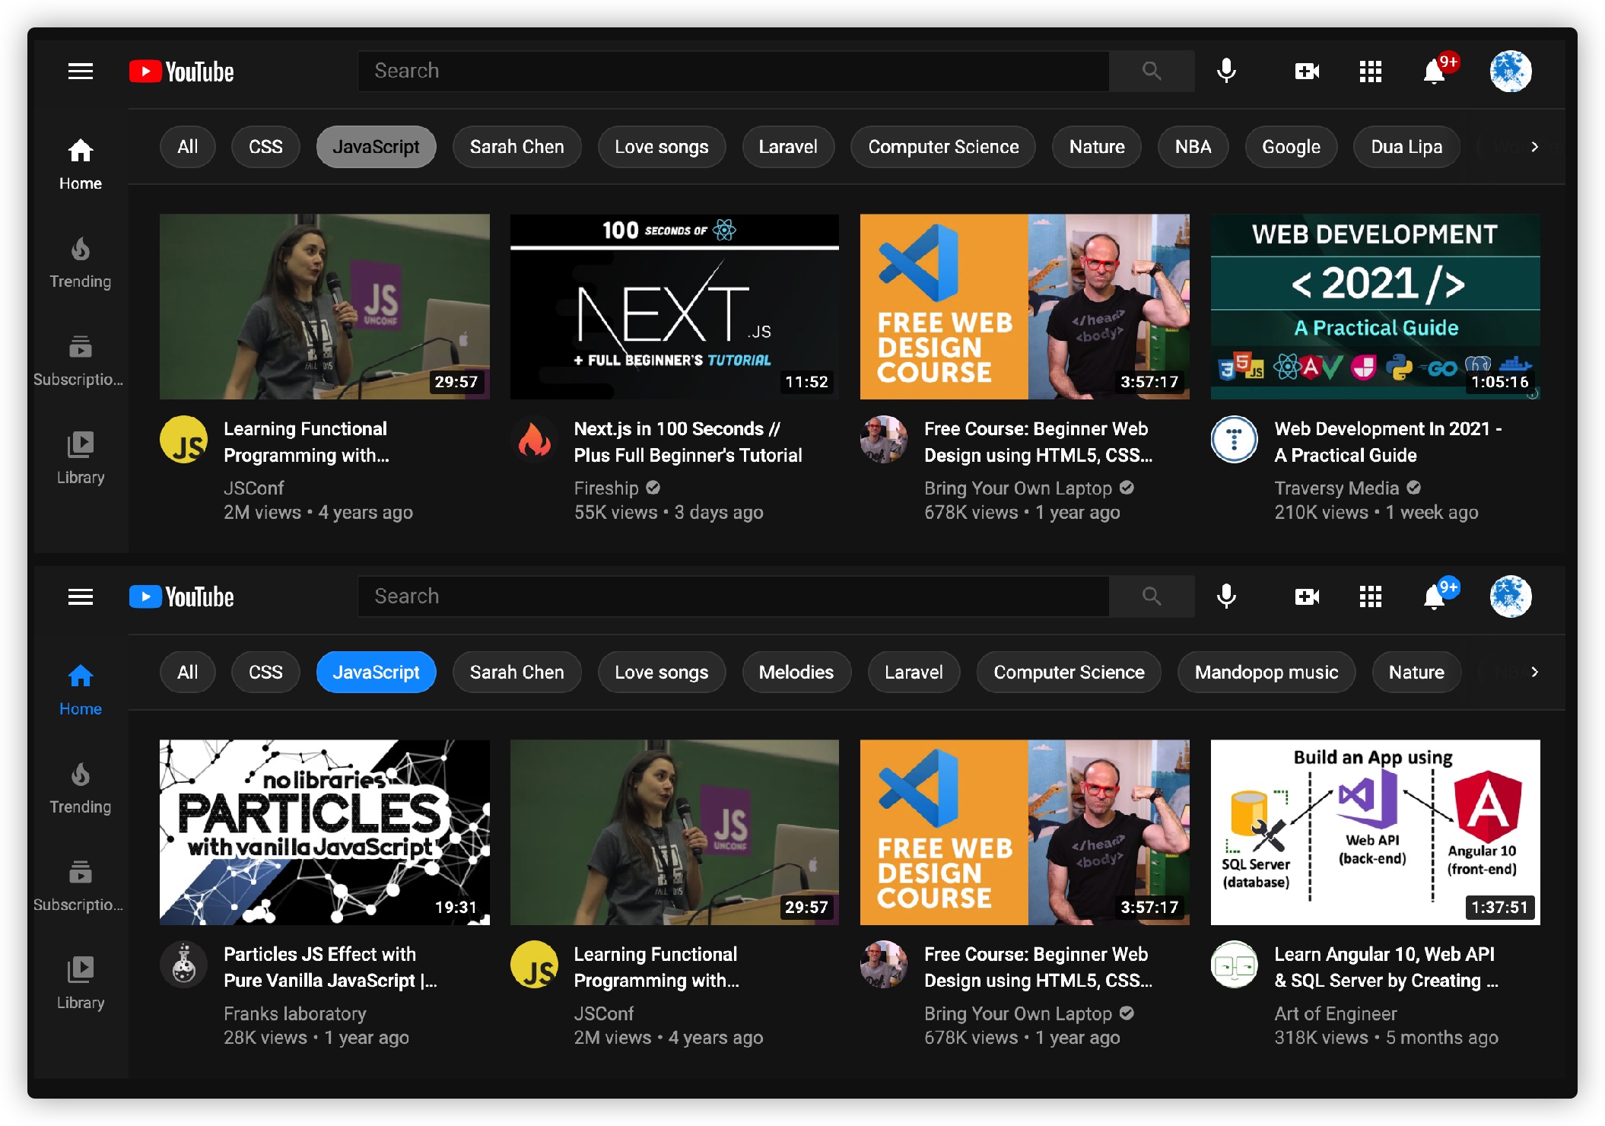Click the Search input field in bottom window
Image resolution: width=1605 pixels, height=1126 pixels.
[733, 596]
